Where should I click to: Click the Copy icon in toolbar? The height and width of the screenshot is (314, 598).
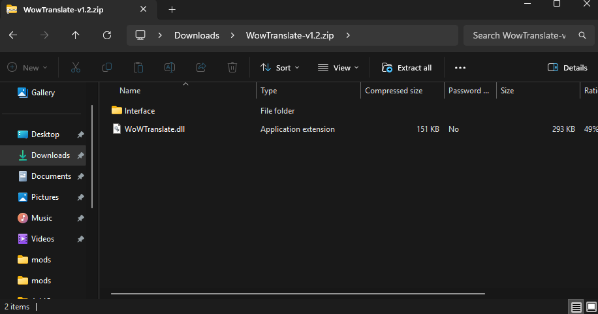107,67
